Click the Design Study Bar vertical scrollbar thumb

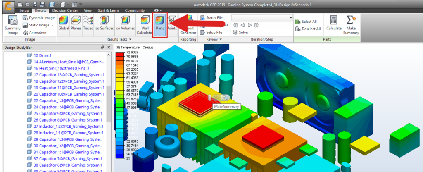[x=109, y=104]
